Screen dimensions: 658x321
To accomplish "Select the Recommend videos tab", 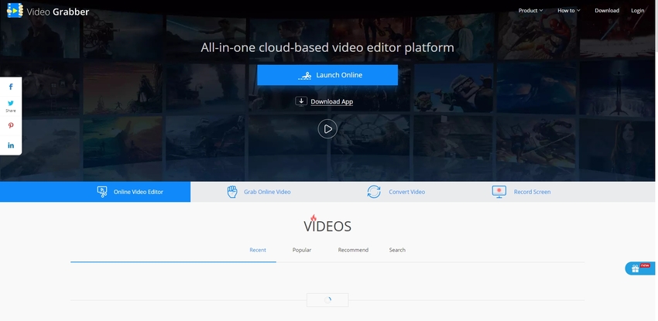I will [x=353, y=250].
